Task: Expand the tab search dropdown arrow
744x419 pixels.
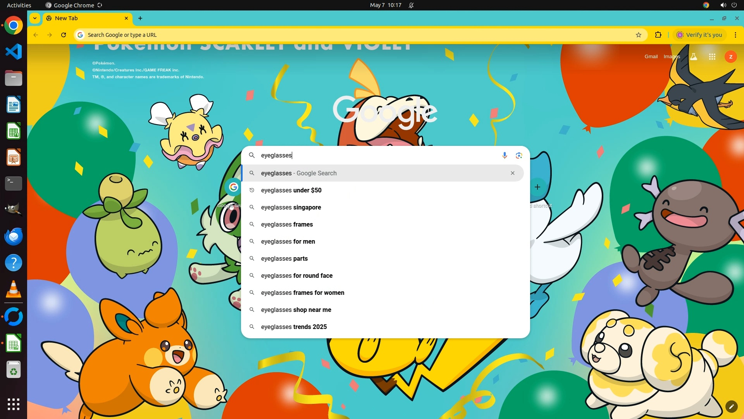Action: point(35,18)
